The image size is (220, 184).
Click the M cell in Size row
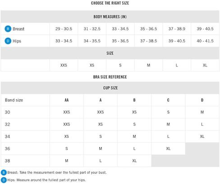(x=149, y=65)
